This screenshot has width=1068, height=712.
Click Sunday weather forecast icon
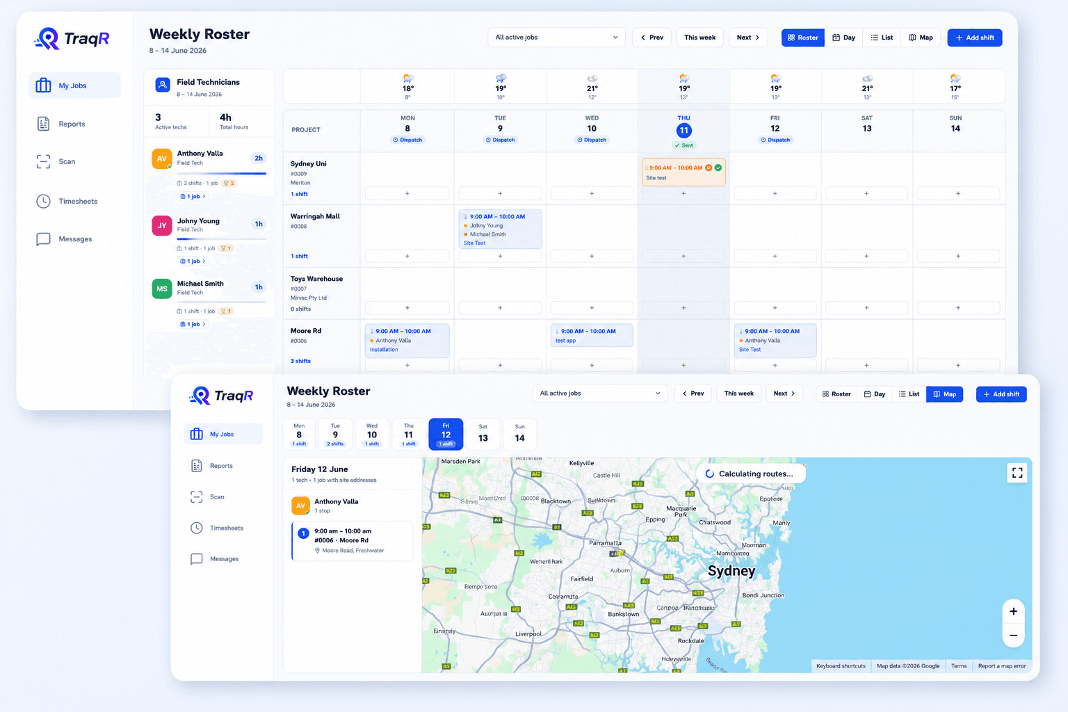tap(955, 79)
